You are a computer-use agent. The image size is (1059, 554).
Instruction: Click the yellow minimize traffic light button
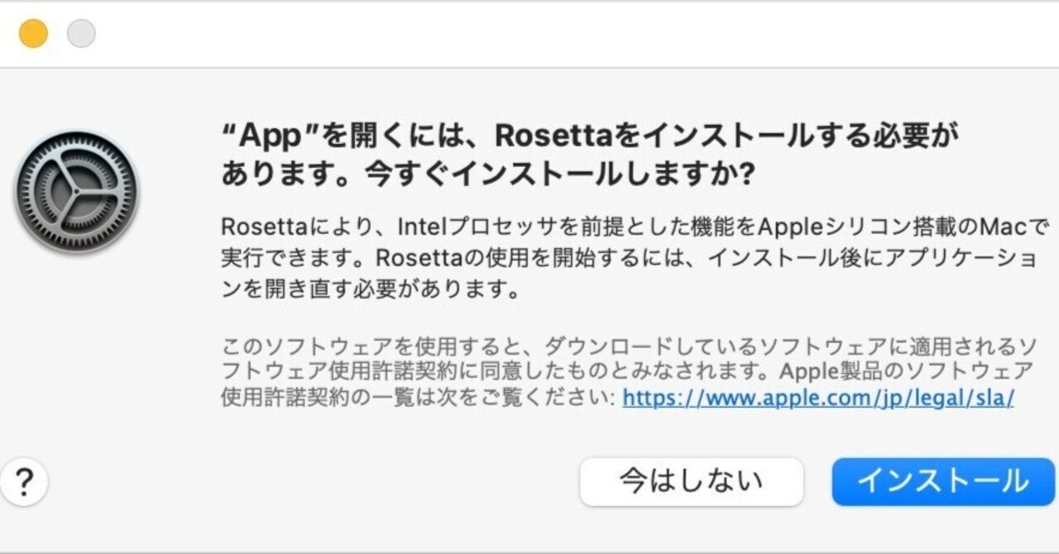tap(31, 34)
